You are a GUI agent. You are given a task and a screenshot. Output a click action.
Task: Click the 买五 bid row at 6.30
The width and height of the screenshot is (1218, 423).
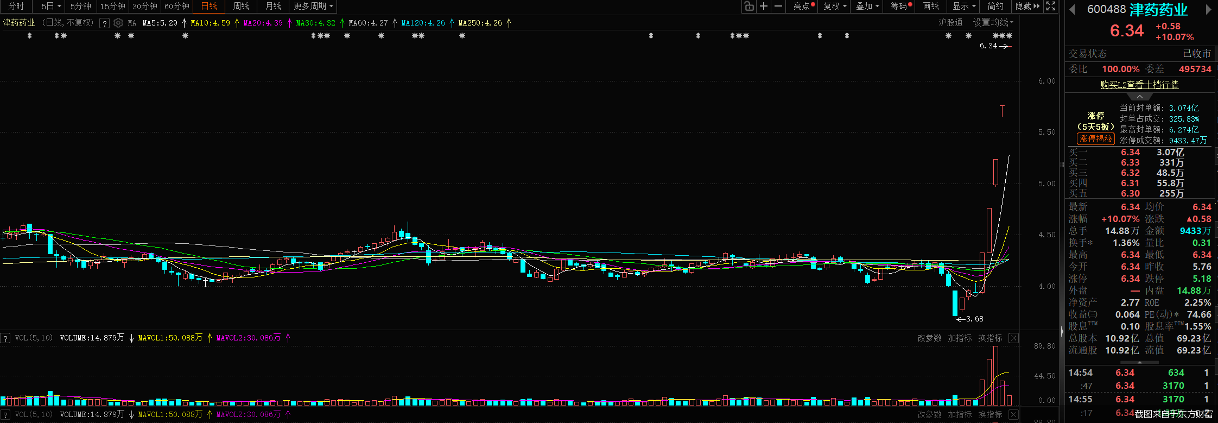[1140, 194]
